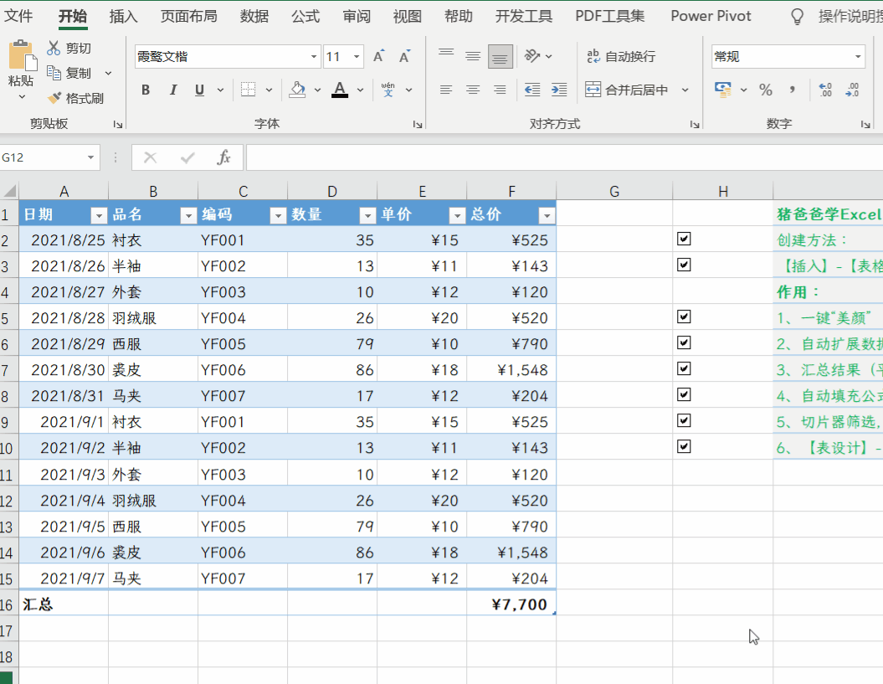883x684 pixels.
Task: Decrease indent
Action: click(532, 90)
